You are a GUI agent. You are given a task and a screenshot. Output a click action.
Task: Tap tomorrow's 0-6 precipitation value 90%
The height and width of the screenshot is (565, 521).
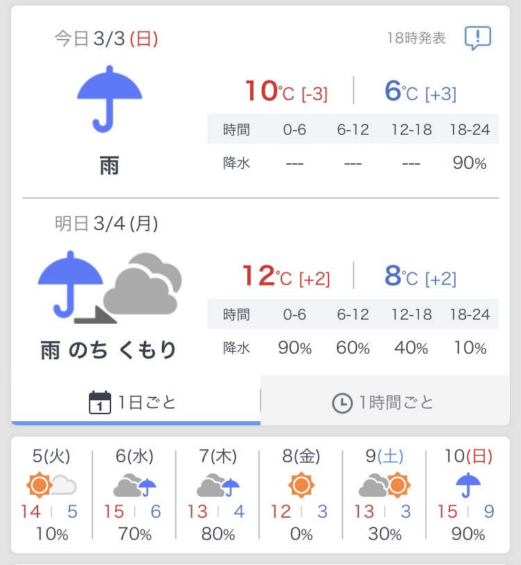[295, 348]
